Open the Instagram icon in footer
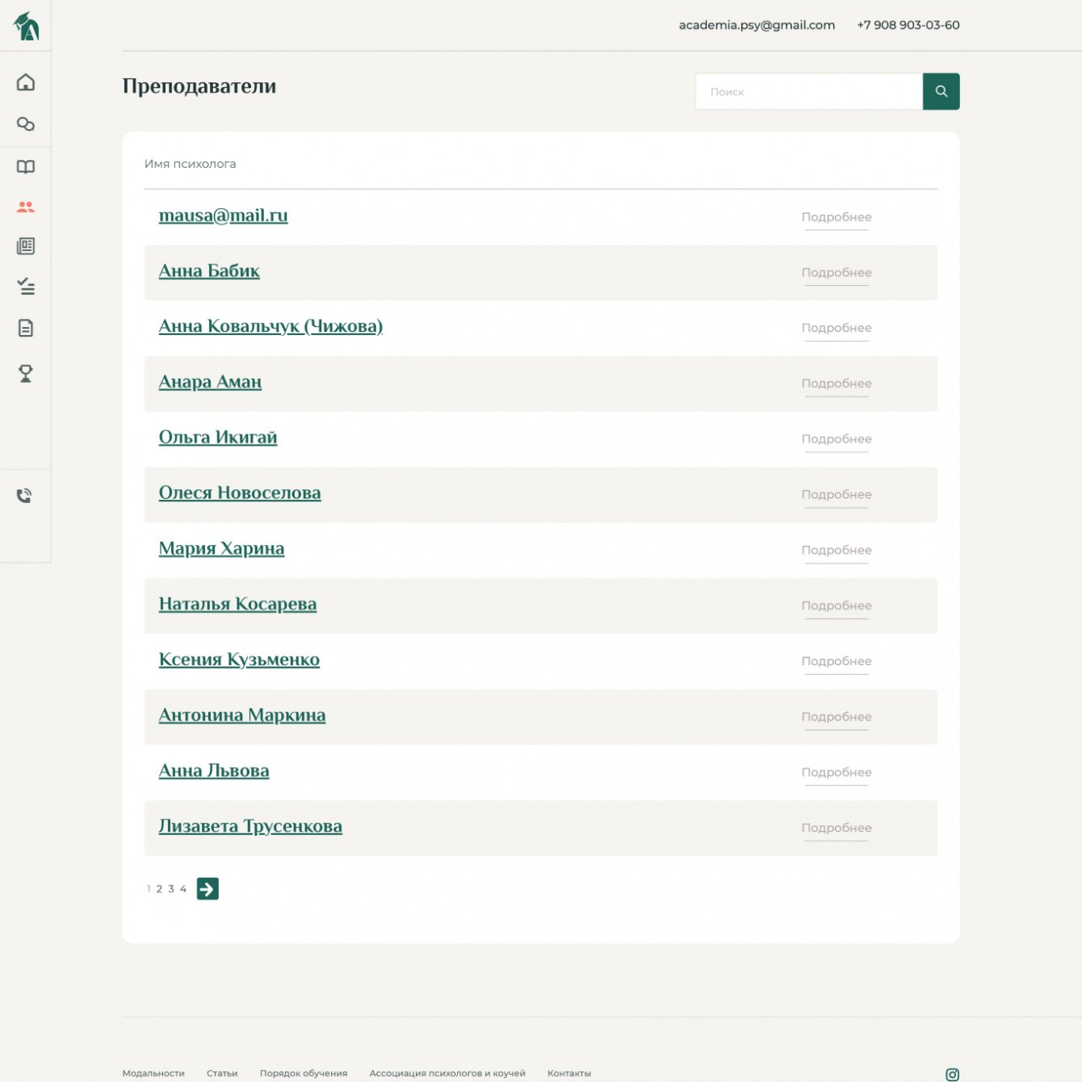This screenshot has height=1082, width=1082. tap(952, 1074)
